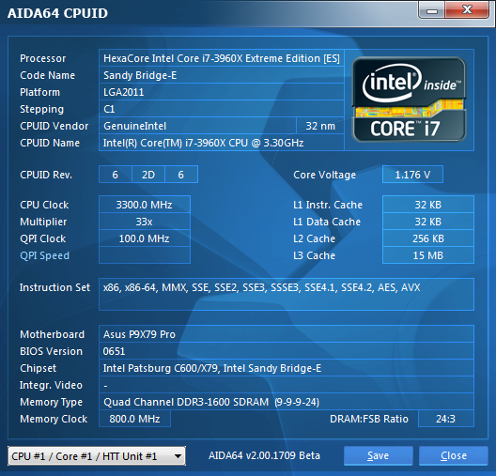Viewport: 496px width, 476px height.
Task: Click the QPI Speed label
Action: [x=44, y=255]
